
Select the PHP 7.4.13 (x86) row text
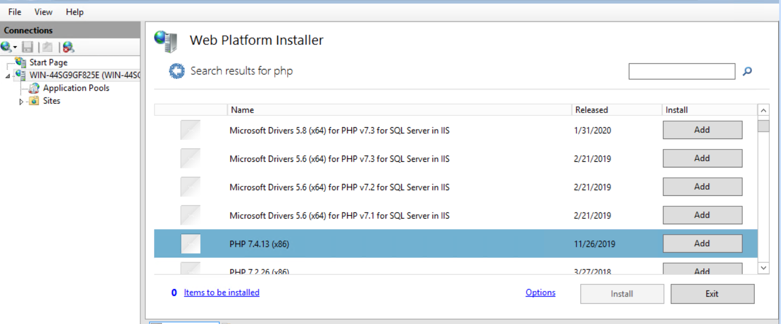pos(259,244)
